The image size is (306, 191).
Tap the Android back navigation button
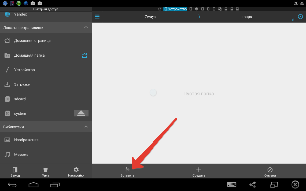pos(12,185)
